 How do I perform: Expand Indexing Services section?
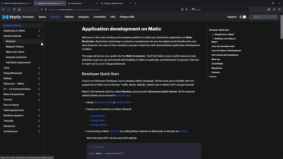click(x=39, y=110)
